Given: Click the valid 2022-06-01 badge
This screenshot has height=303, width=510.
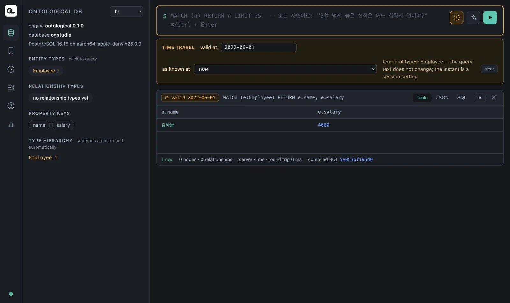Looking at the screenshot, I should [190, 98].
